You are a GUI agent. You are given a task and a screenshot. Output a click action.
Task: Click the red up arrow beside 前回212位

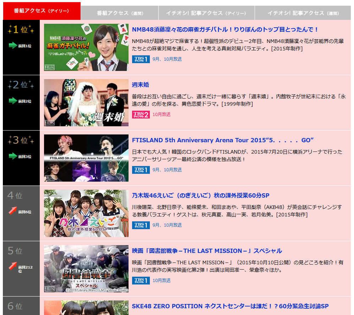pos(13,266)
